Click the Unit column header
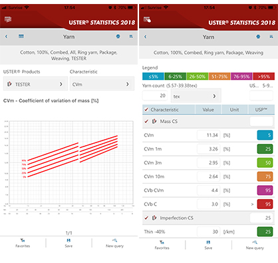The height and width of the screenshot is (263, 278). [x=234, y=110]
